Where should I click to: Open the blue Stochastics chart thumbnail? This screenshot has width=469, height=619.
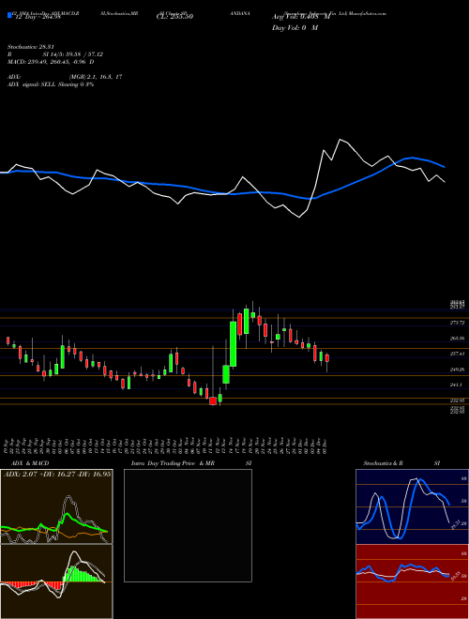point(412,506)
